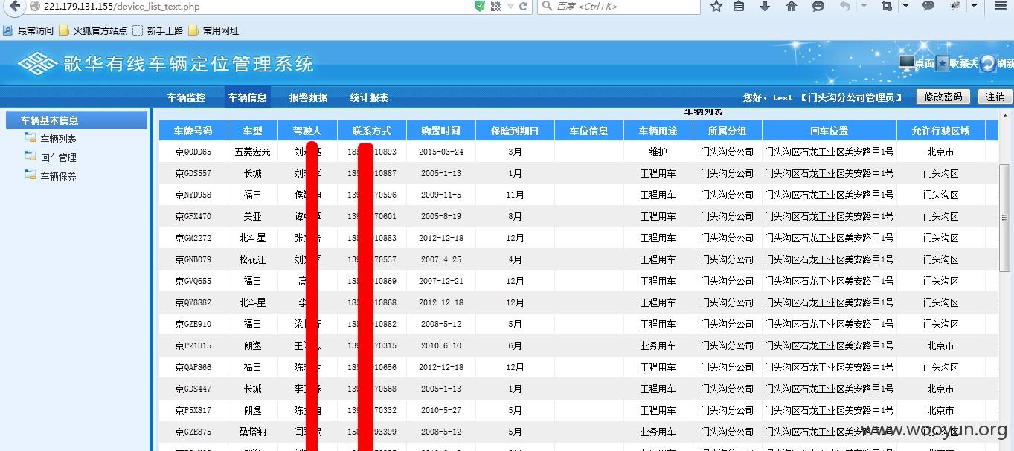This screenshot has width=1014, height=451.
Task: Select the plate number 京Q0DD65 cell
Action: pos(193,152)
